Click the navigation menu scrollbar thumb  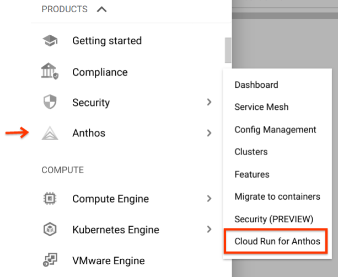click(x=227, y=51)
